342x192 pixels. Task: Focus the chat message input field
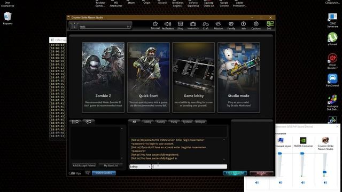point(189,166)
